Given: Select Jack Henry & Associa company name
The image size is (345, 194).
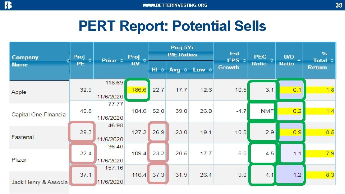Looking at the screenshot, I should pyautogui.click(x=40, y=182).
